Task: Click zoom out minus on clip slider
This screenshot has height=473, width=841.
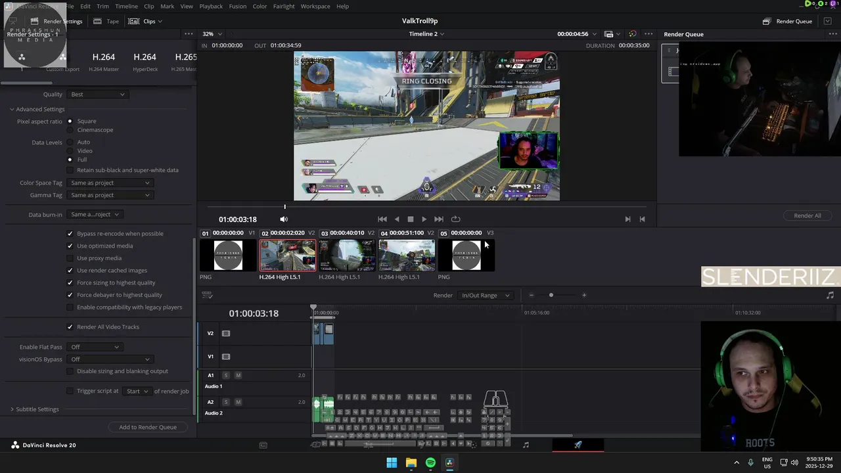Action: (x=531, y=296)
